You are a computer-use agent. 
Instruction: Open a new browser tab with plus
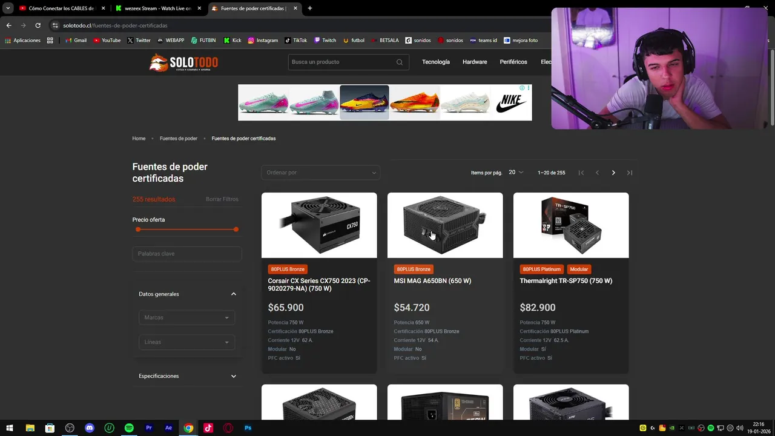[x=309, y=8]
